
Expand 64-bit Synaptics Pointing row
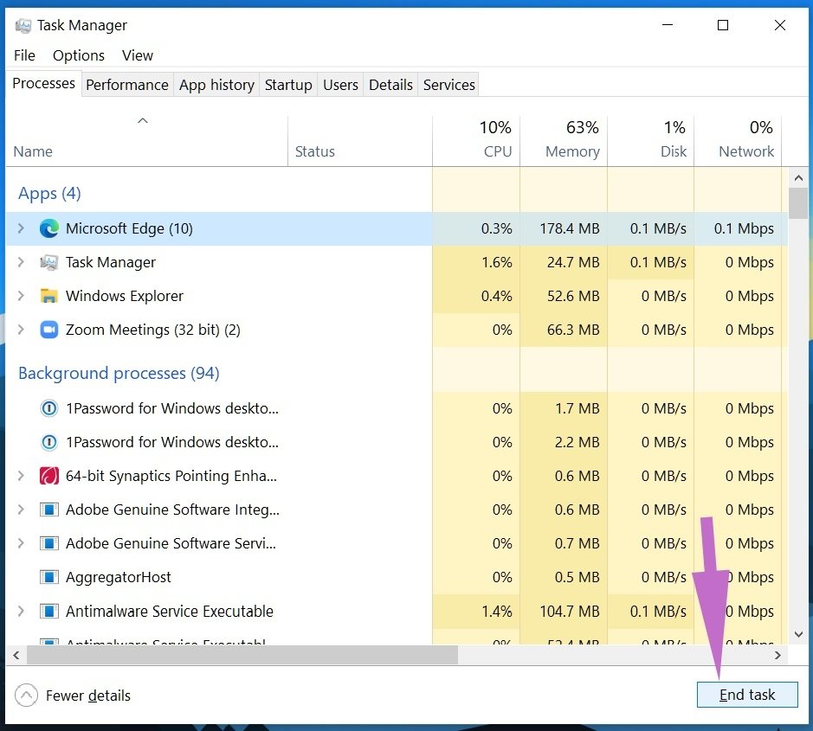(x=21, y=476)
